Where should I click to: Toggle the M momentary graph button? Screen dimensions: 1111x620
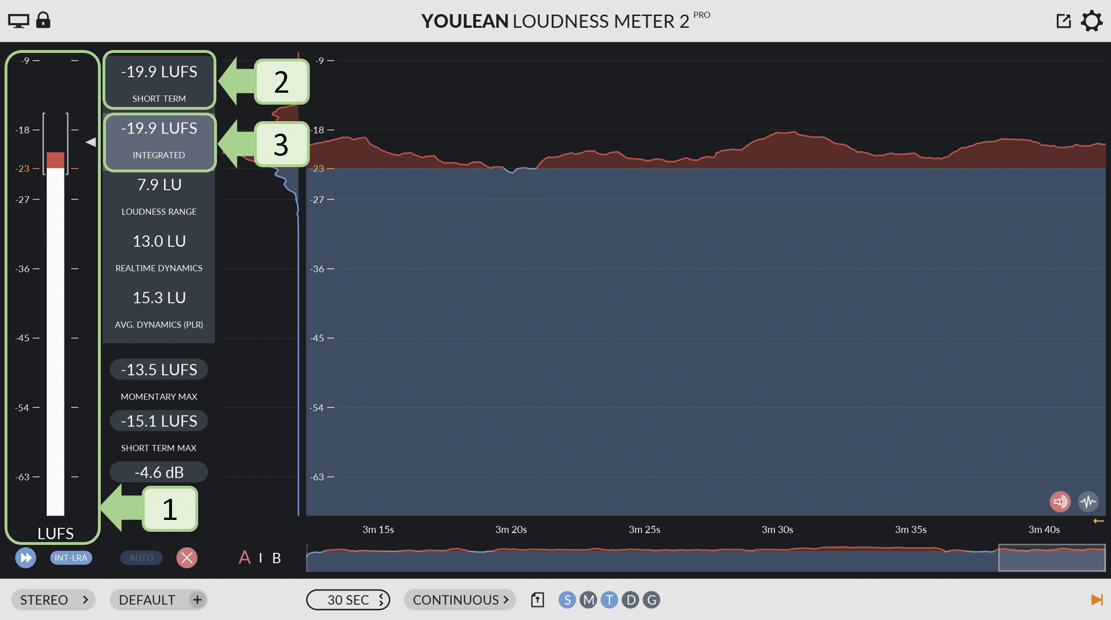point(588,600)
